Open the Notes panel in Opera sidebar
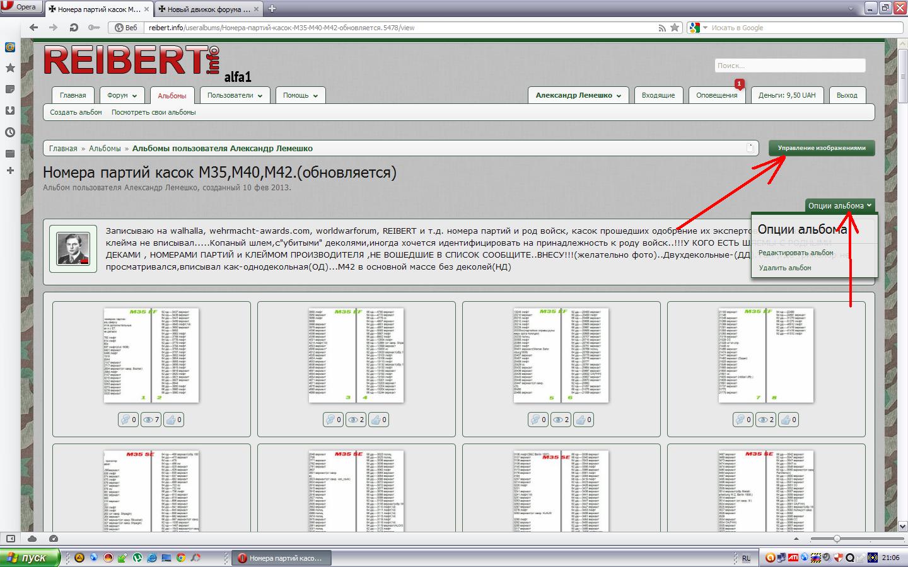Screen dimensions: 908x567 (10, 89)
